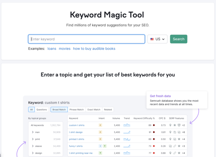
Task: Click link icon in t shirt printing near me row
Action: pos(175,153)
